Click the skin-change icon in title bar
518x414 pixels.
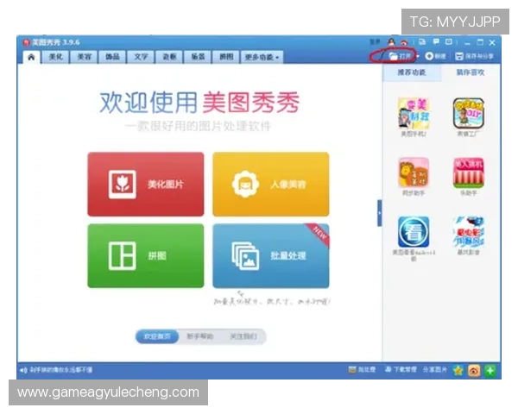pos(422,42)
